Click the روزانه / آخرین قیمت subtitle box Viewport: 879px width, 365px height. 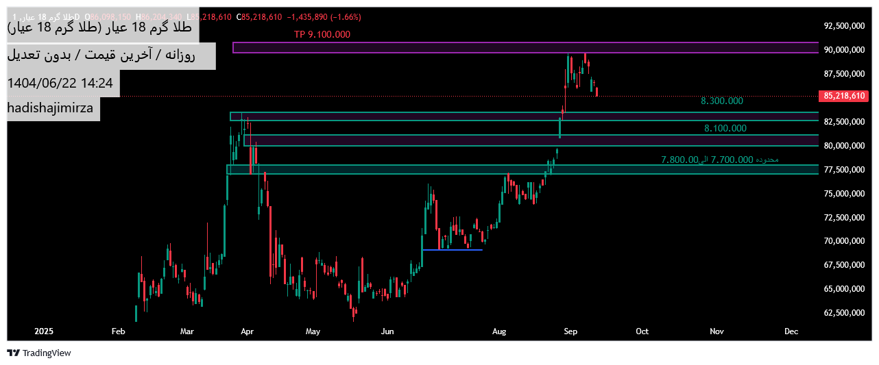[111, 55]
